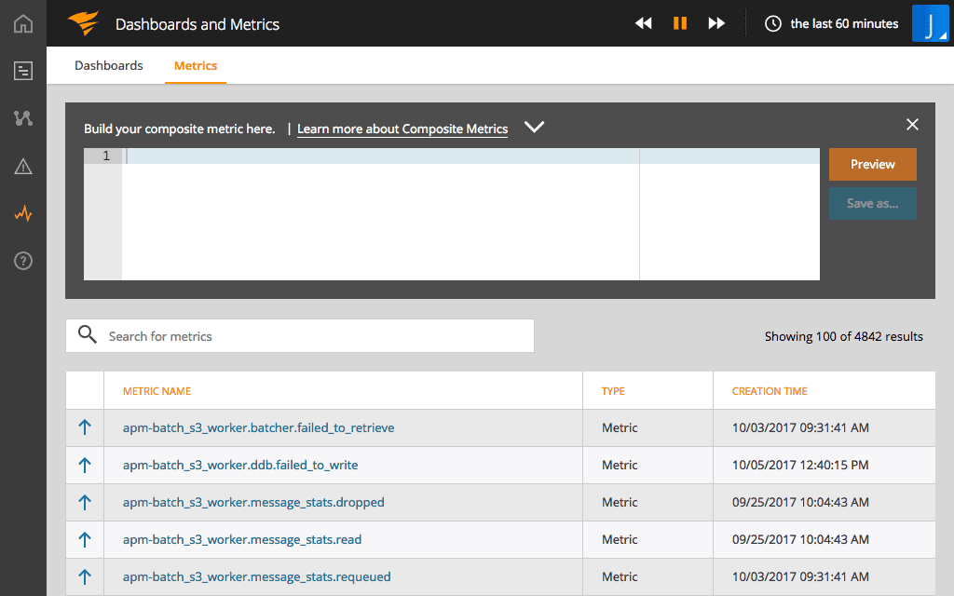Open Learn more about Composite Metrics link
Image resolution: width=954 pixels, height=596 pixels.
pyautogui.click(x=402, y=129)
